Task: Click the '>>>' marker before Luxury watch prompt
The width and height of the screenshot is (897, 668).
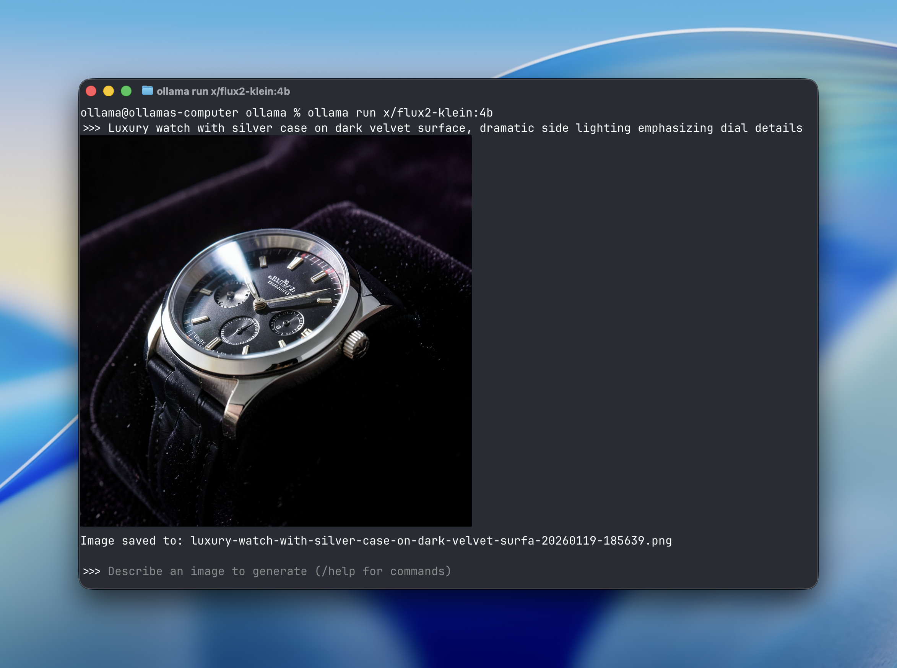Action: point(91,128)
